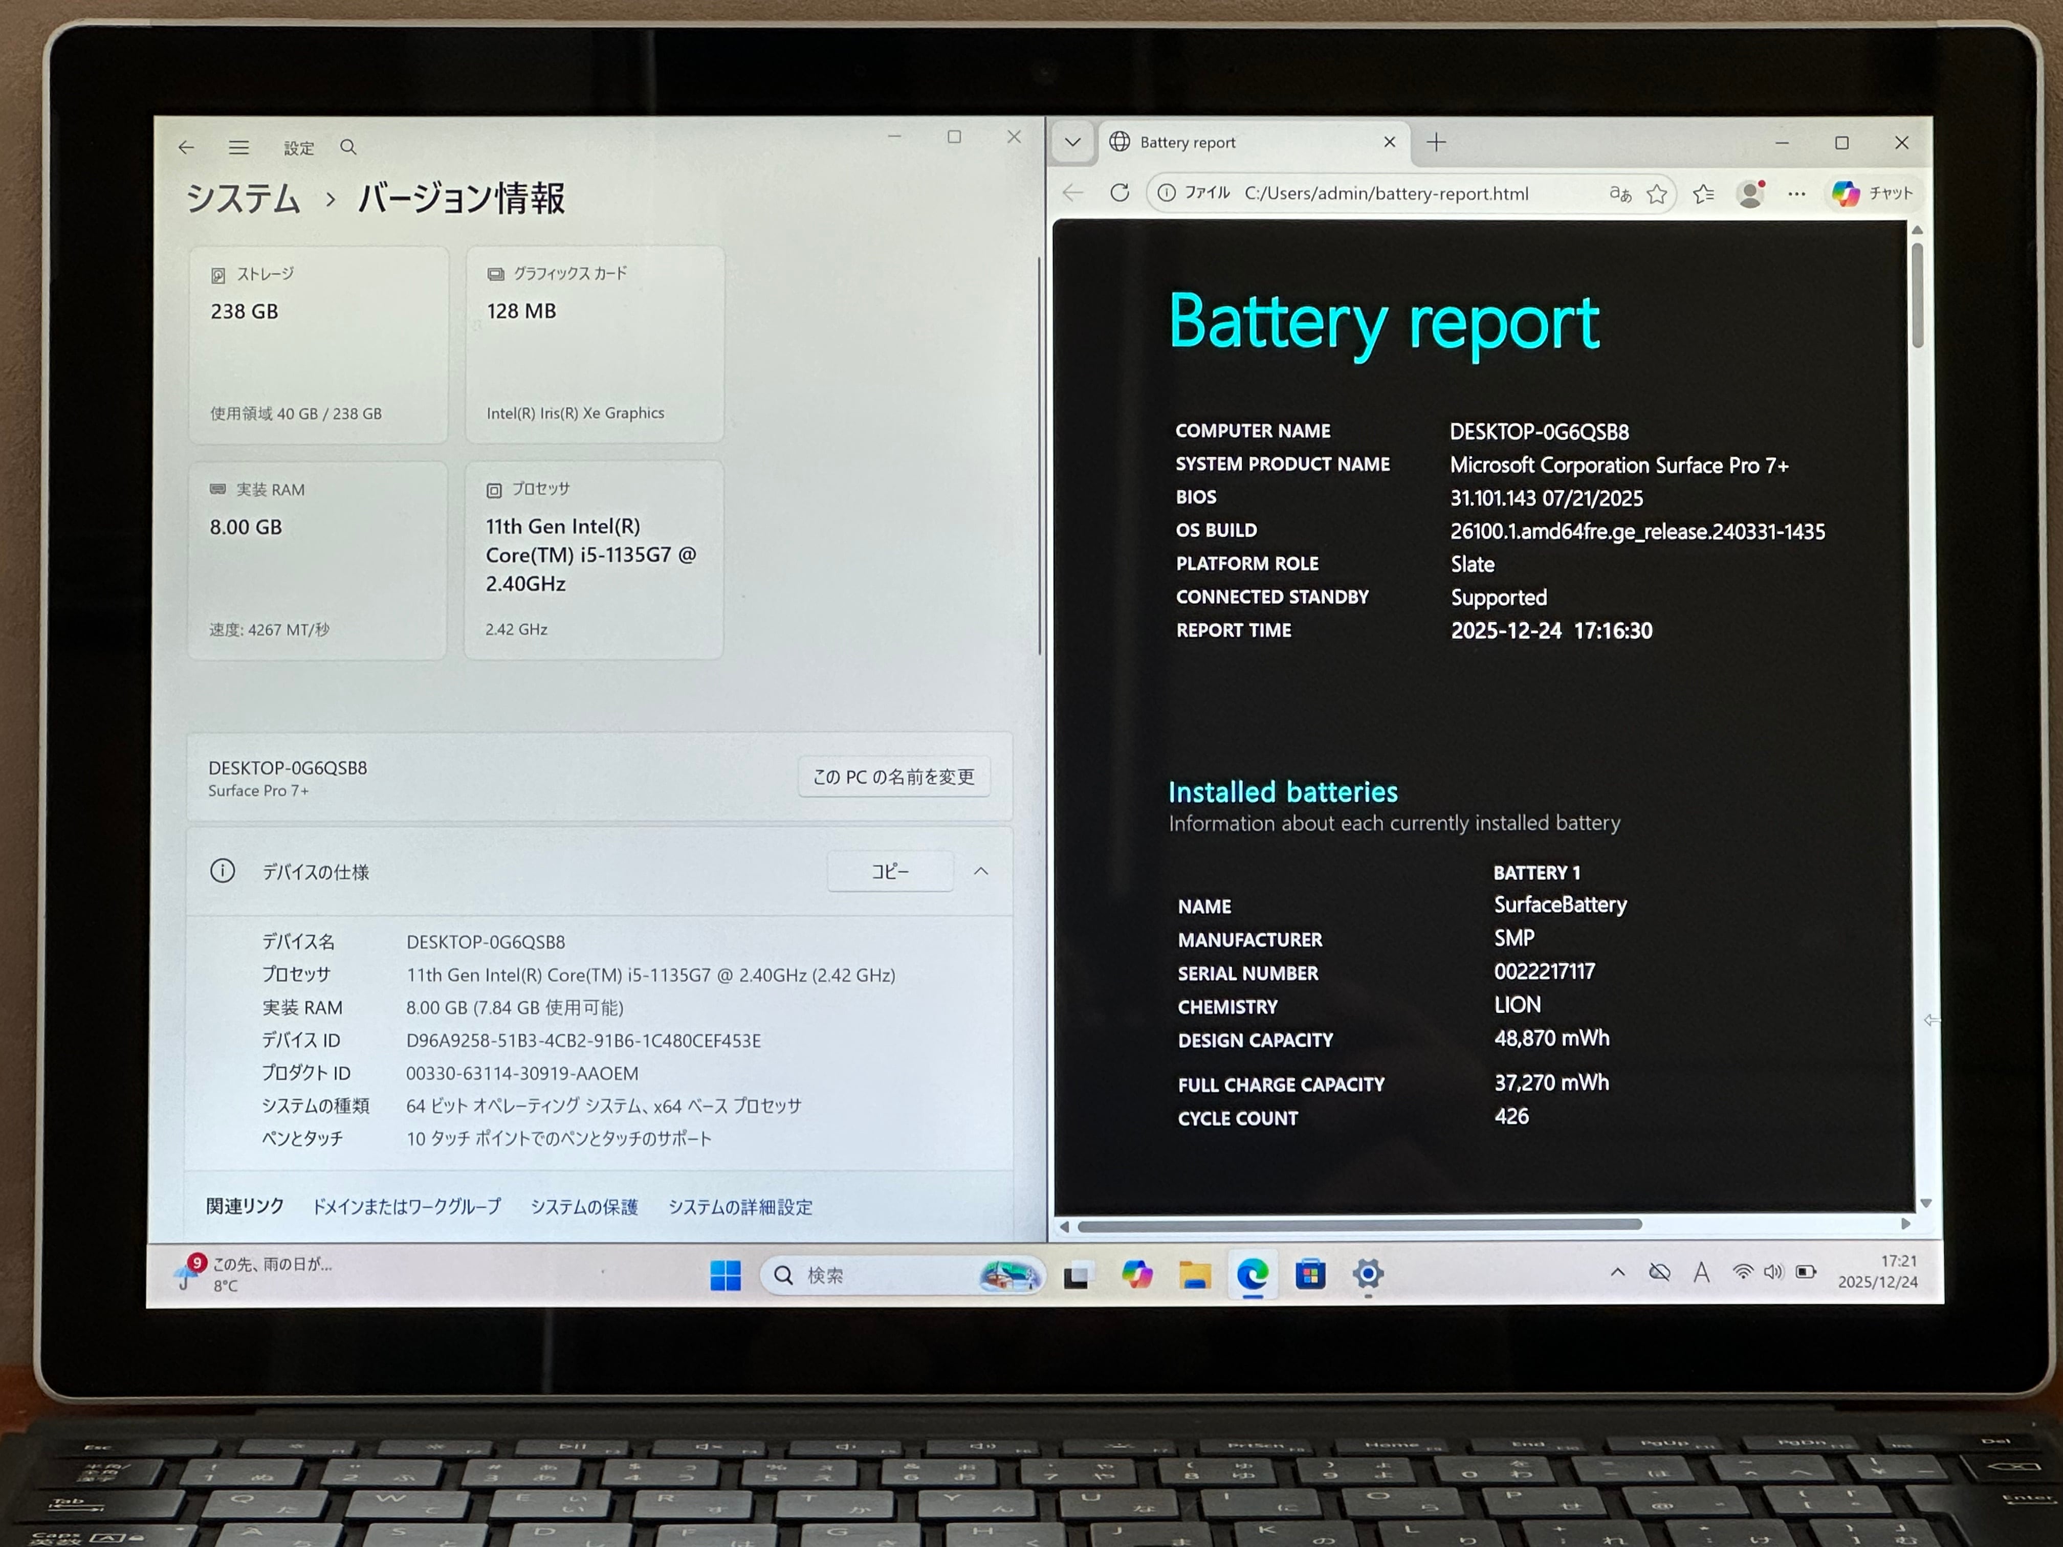2063x1547 pixels.
Task: Add this page to favorites star
Action: click(1656, 194)
